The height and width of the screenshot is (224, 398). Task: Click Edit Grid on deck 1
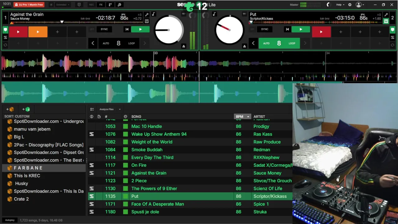pos(85,19)
